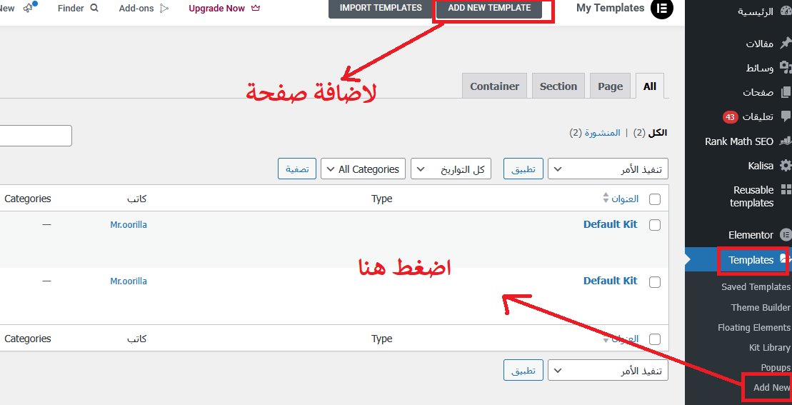Click the pin icon next to مقالات
Image resolution: width=792 pixels, height=405 pixels.
786,44
